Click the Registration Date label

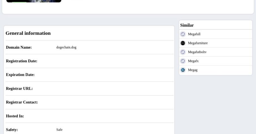tap(21, 61)
